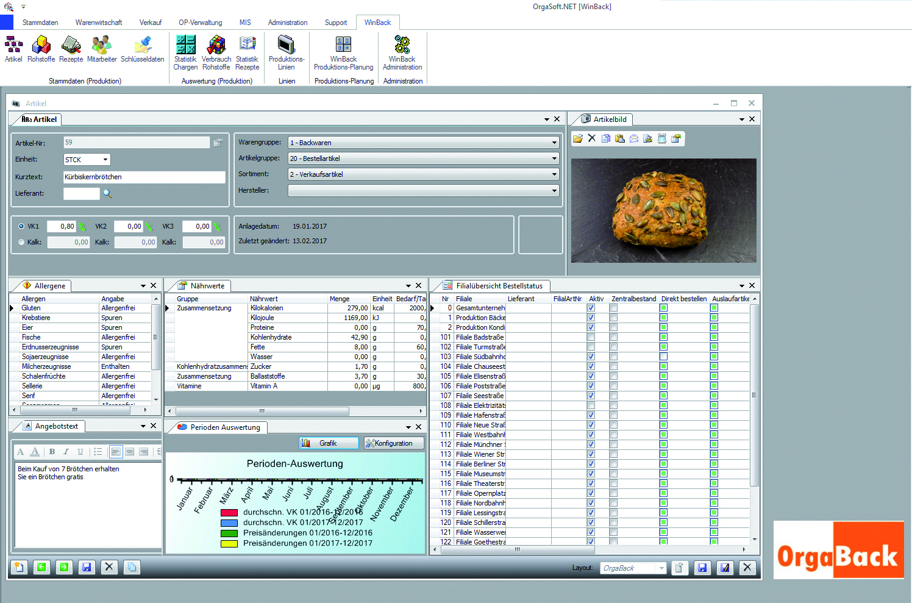Click the red durchschn. VK 2016 legend swatch
Viewport: 912px width, 603px height.
229,513
